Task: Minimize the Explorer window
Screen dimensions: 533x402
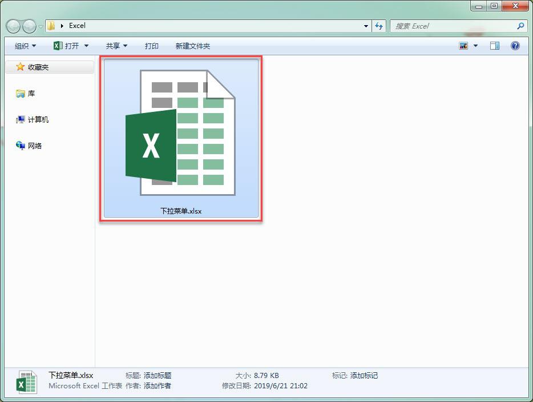Action: click(x=479, y=6)
